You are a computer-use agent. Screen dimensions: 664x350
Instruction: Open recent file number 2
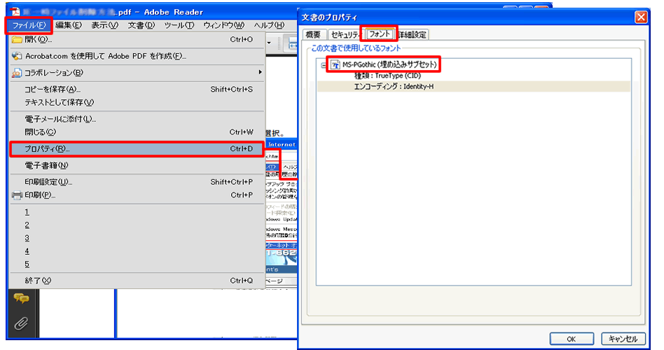coord(137,225)
